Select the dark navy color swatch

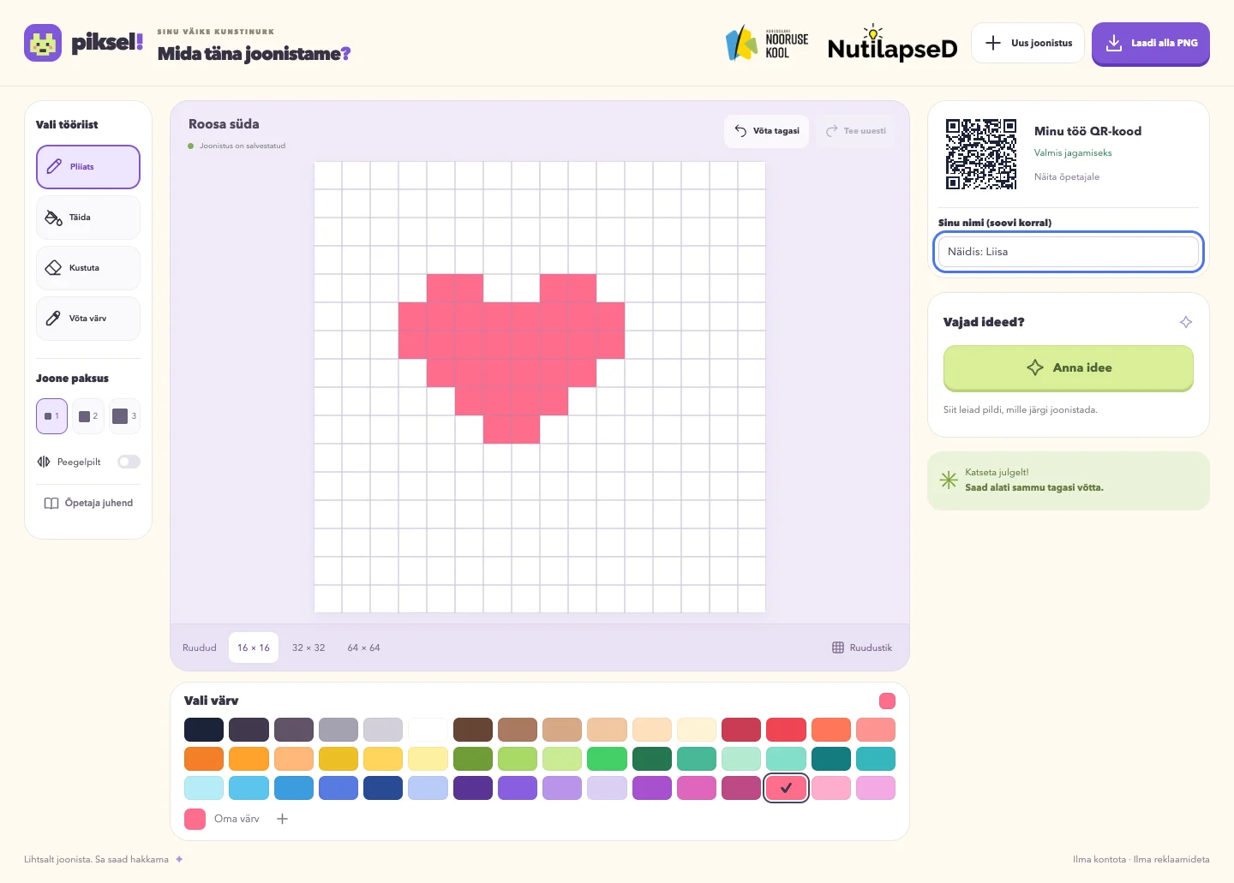pos(204,730)
